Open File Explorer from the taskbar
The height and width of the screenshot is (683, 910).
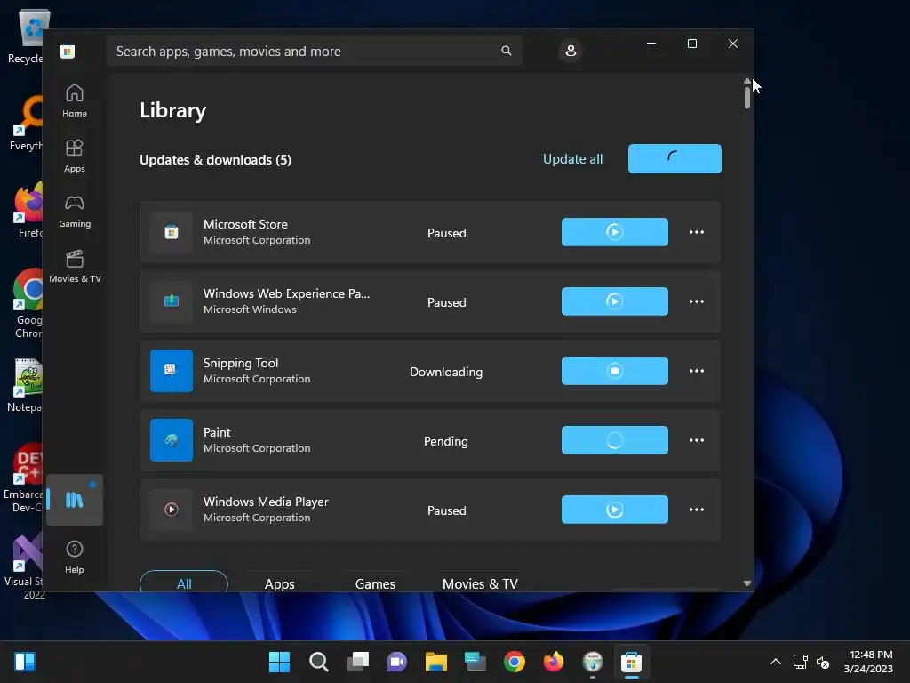[435, 662]
